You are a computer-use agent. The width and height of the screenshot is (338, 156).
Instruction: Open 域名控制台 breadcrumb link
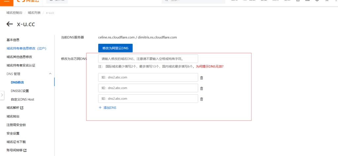[x=14, y=13]
